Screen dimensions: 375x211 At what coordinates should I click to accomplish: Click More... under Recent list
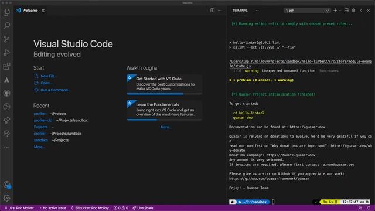(39, 147)
